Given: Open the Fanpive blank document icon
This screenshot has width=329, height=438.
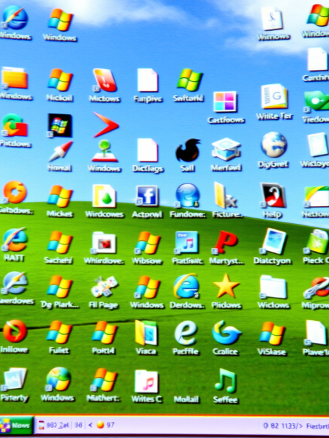Looking at the screenshot, I should point(147,81).
